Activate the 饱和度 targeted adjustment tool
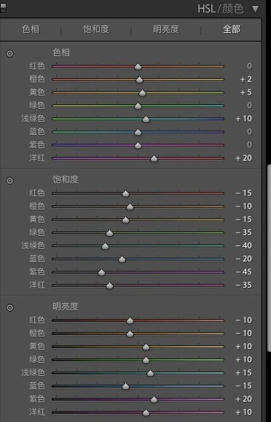 coord(9,180)
